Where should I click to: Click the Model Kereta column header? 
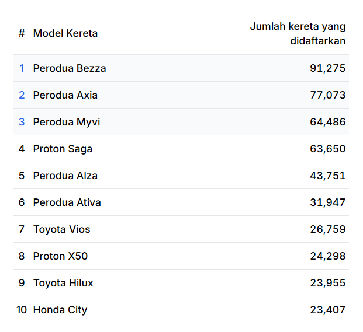(65, 33)
